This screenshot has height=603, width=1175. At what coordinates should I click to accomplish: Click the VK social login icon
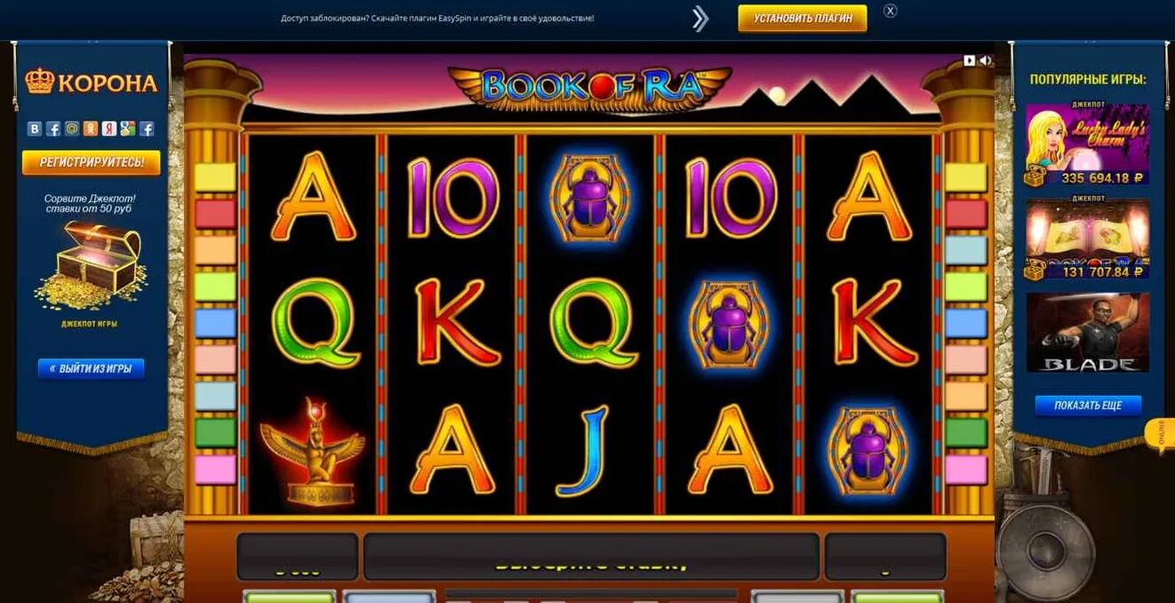coord(35,129)
